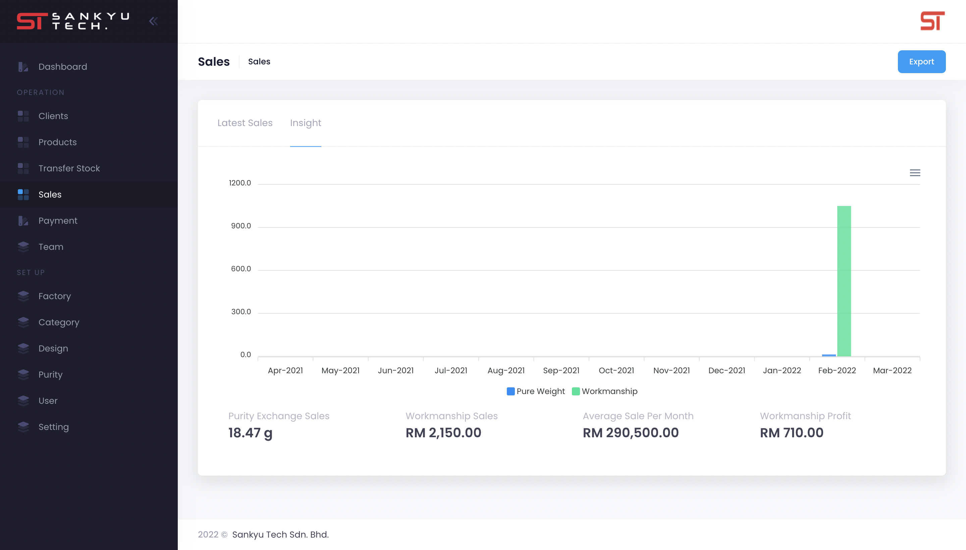The width and height of the screenshot is (966, 550).
Task: Click the Factory layers icon
Action: [x=23, y=296]
